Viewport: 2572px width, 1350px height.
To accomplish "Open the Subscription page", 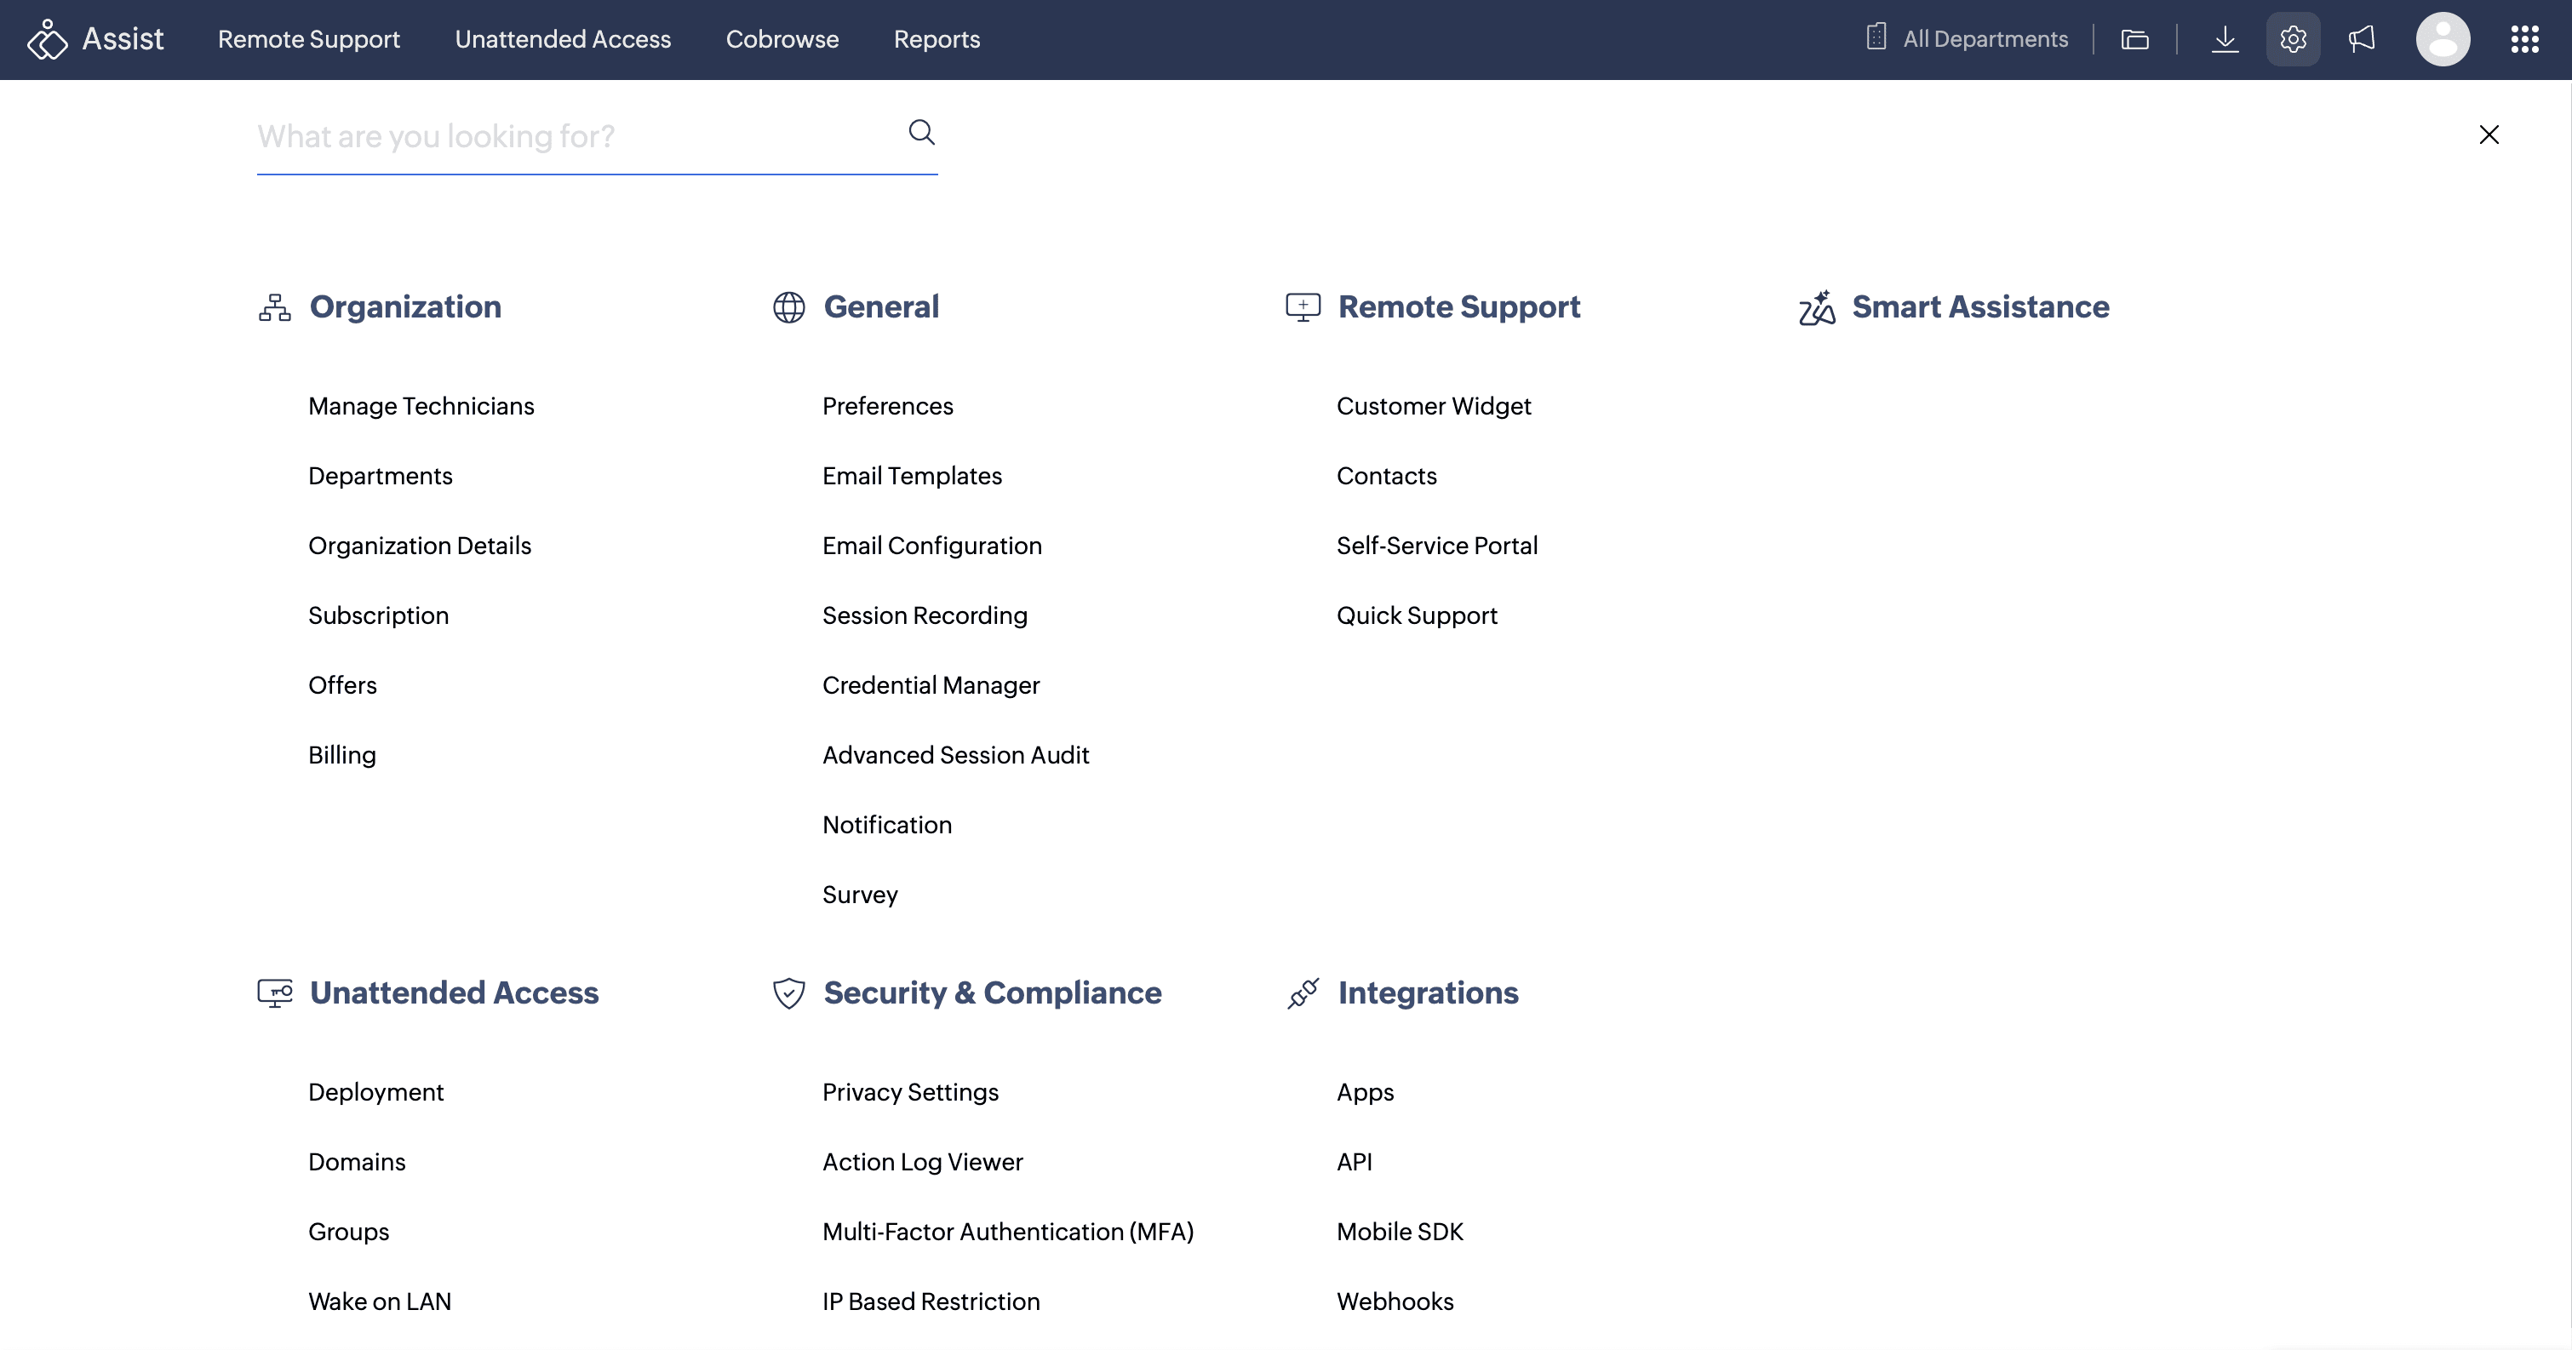I will point(378,616).
